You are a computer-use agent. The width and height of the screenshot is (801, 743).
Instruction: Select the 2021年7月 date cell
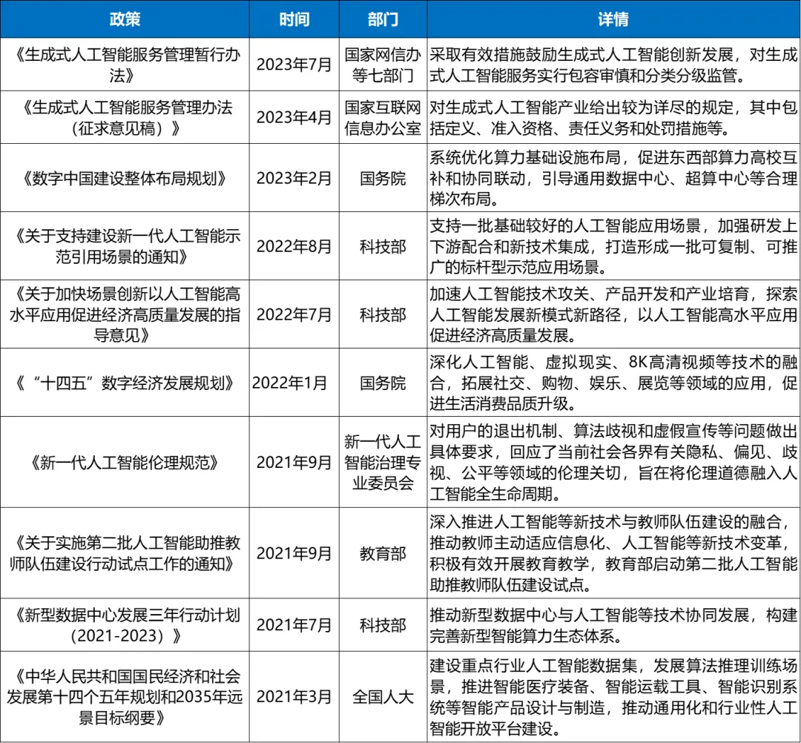pyautogui.click(x=294, y=625)
